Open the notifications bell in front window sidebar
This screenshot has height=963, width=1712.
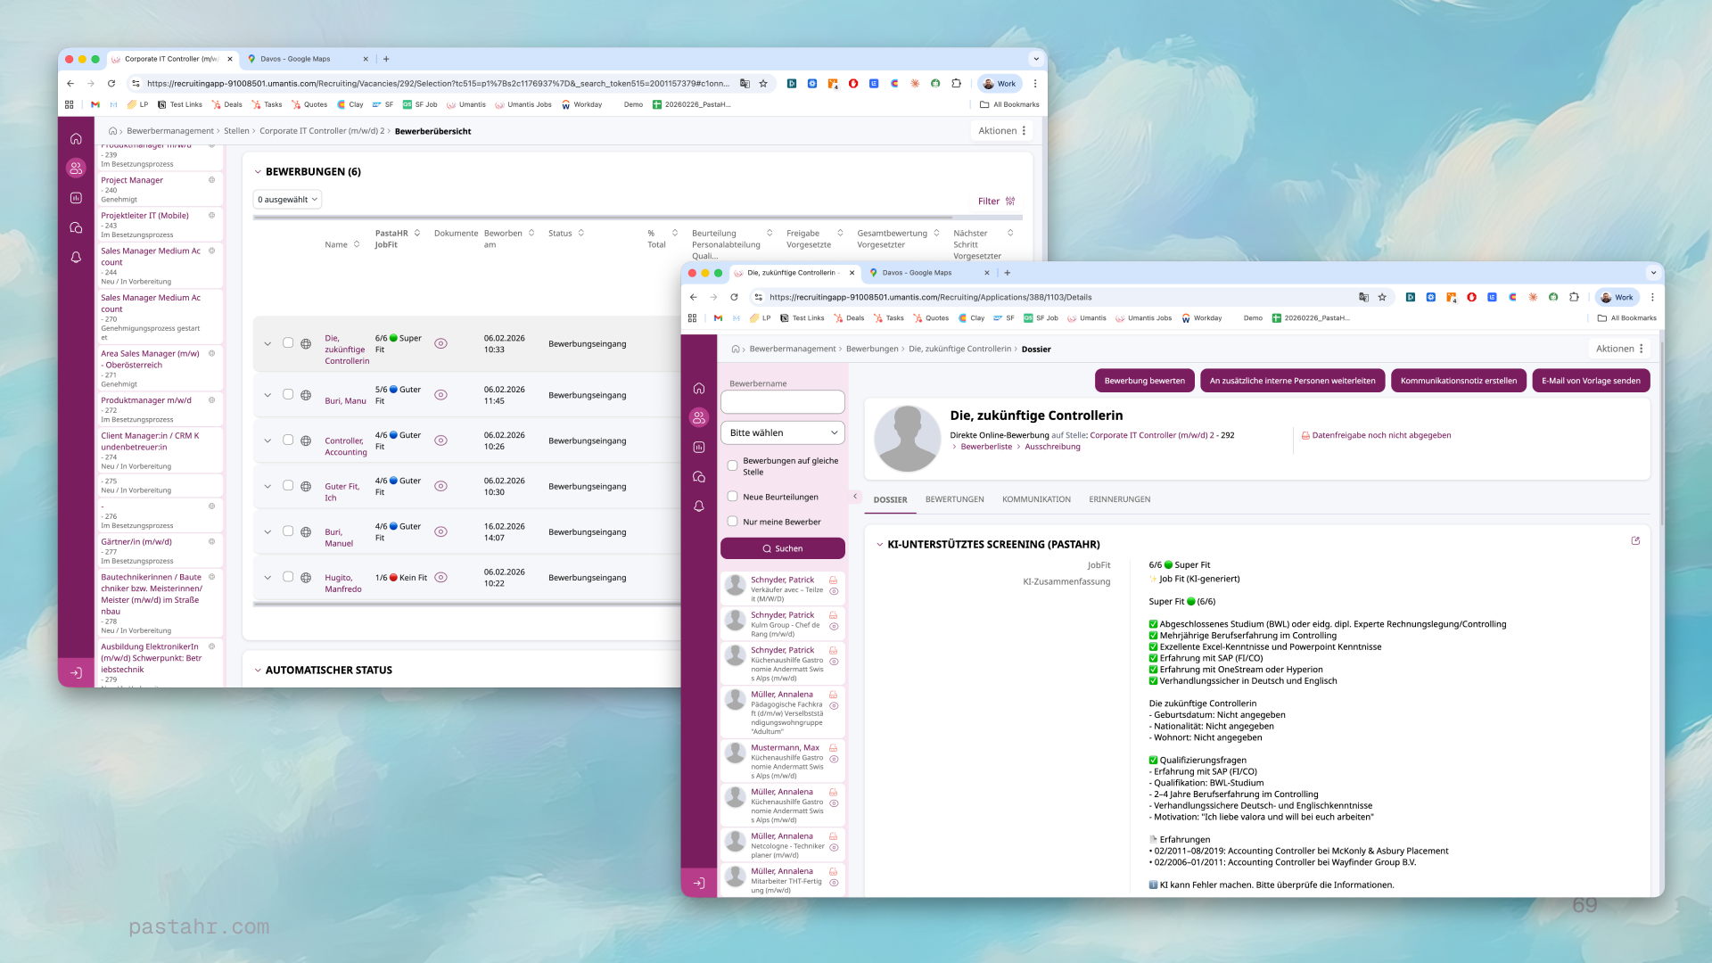[x=699, y=506]
